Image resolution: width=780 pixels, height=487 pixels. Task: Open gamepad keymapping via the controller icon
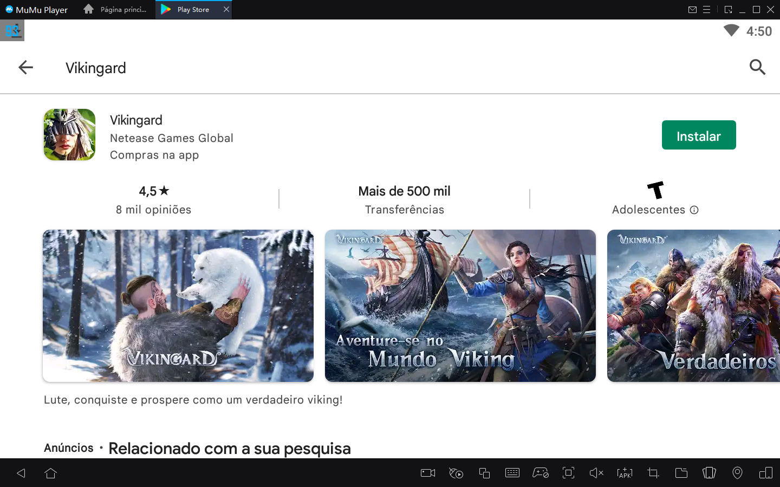[x=541, y=473]
